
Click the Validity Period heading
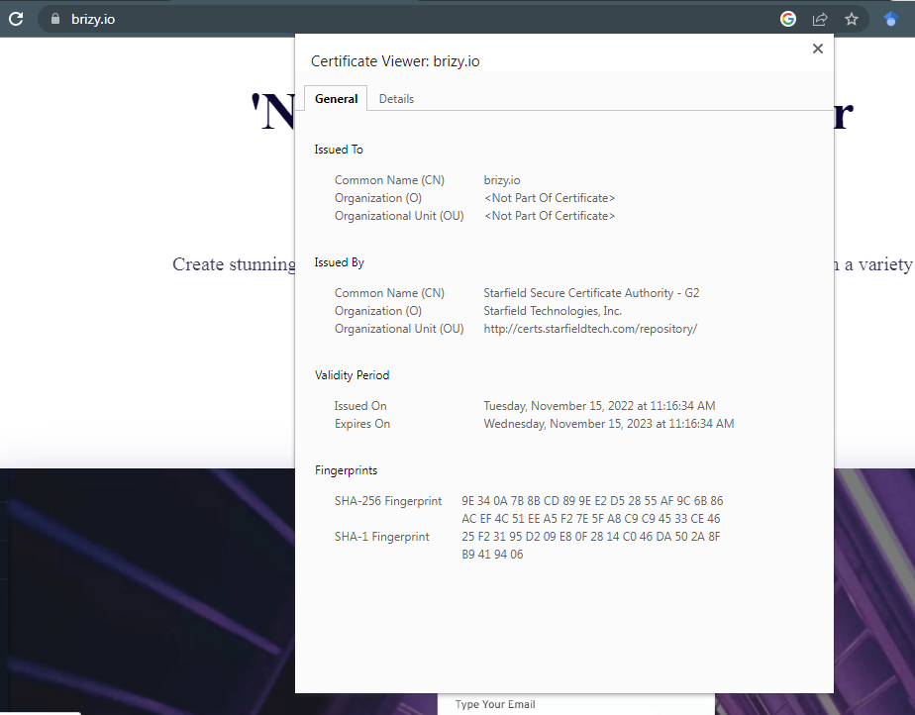(352, 375)
